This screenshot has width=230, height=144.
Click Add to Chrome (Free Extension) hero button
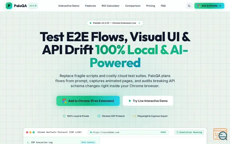[x=88, y=101]
